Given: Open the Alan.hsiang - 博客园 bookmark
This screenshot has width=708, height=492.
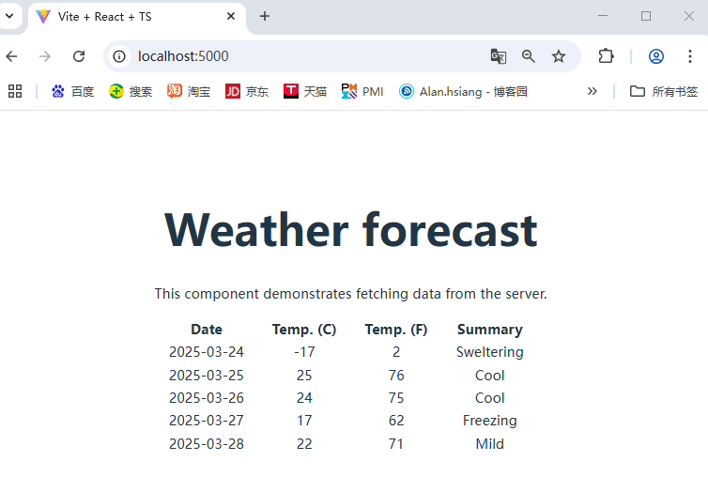Looking at the screenshot, I should pyautogui.click(x=463, y=91).
